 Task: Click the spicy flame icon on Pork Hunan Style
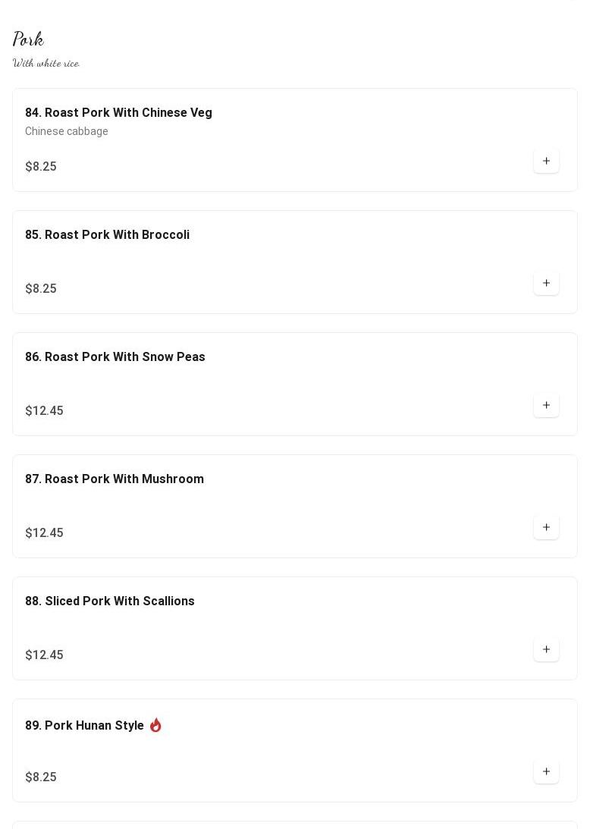[x=155, y=725]
